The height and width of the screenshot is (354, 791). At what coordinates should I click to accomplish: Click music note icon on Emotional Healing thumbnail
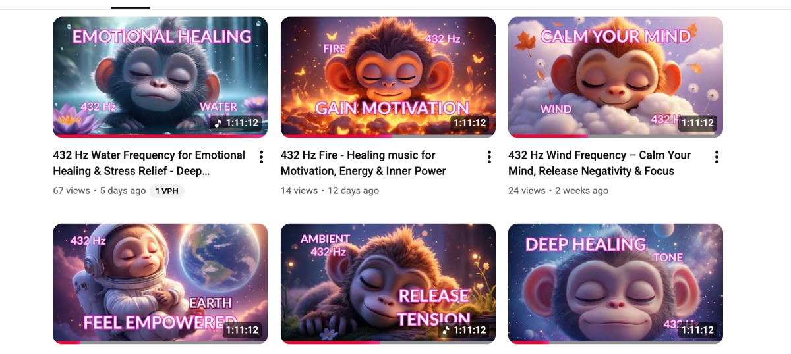pos(218,123)
